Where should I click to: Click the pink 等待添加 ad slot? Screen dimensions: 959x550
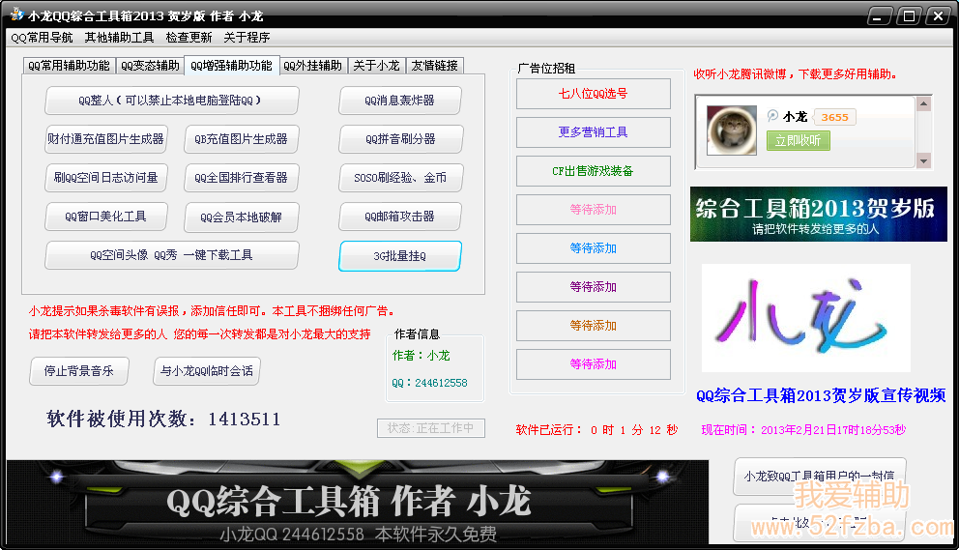(x=594, y=210)
